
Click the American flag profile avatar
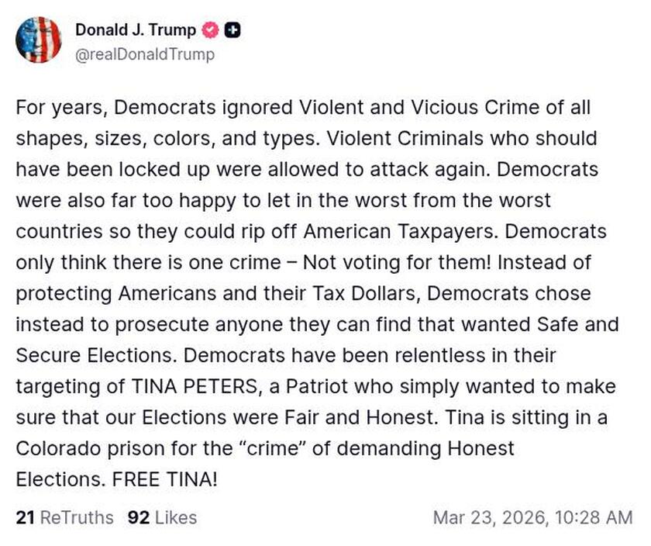pos(39,40)
